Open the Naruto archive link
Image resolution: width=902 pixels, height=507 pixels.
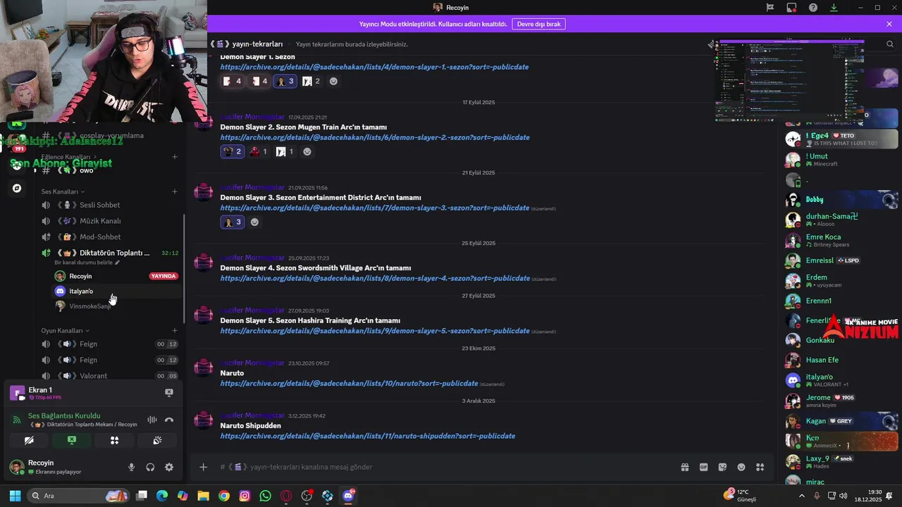pyautogui.click(x=349, y=384)
